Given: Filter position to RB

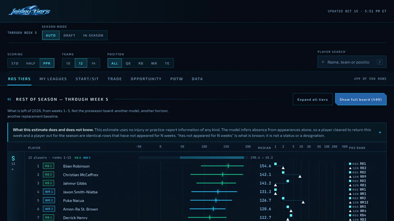Looking at the screenshot, I should pos(141,63).
